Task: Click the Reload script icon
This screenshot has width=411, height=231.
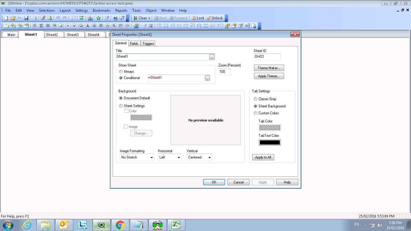Action: pos(50,18)
